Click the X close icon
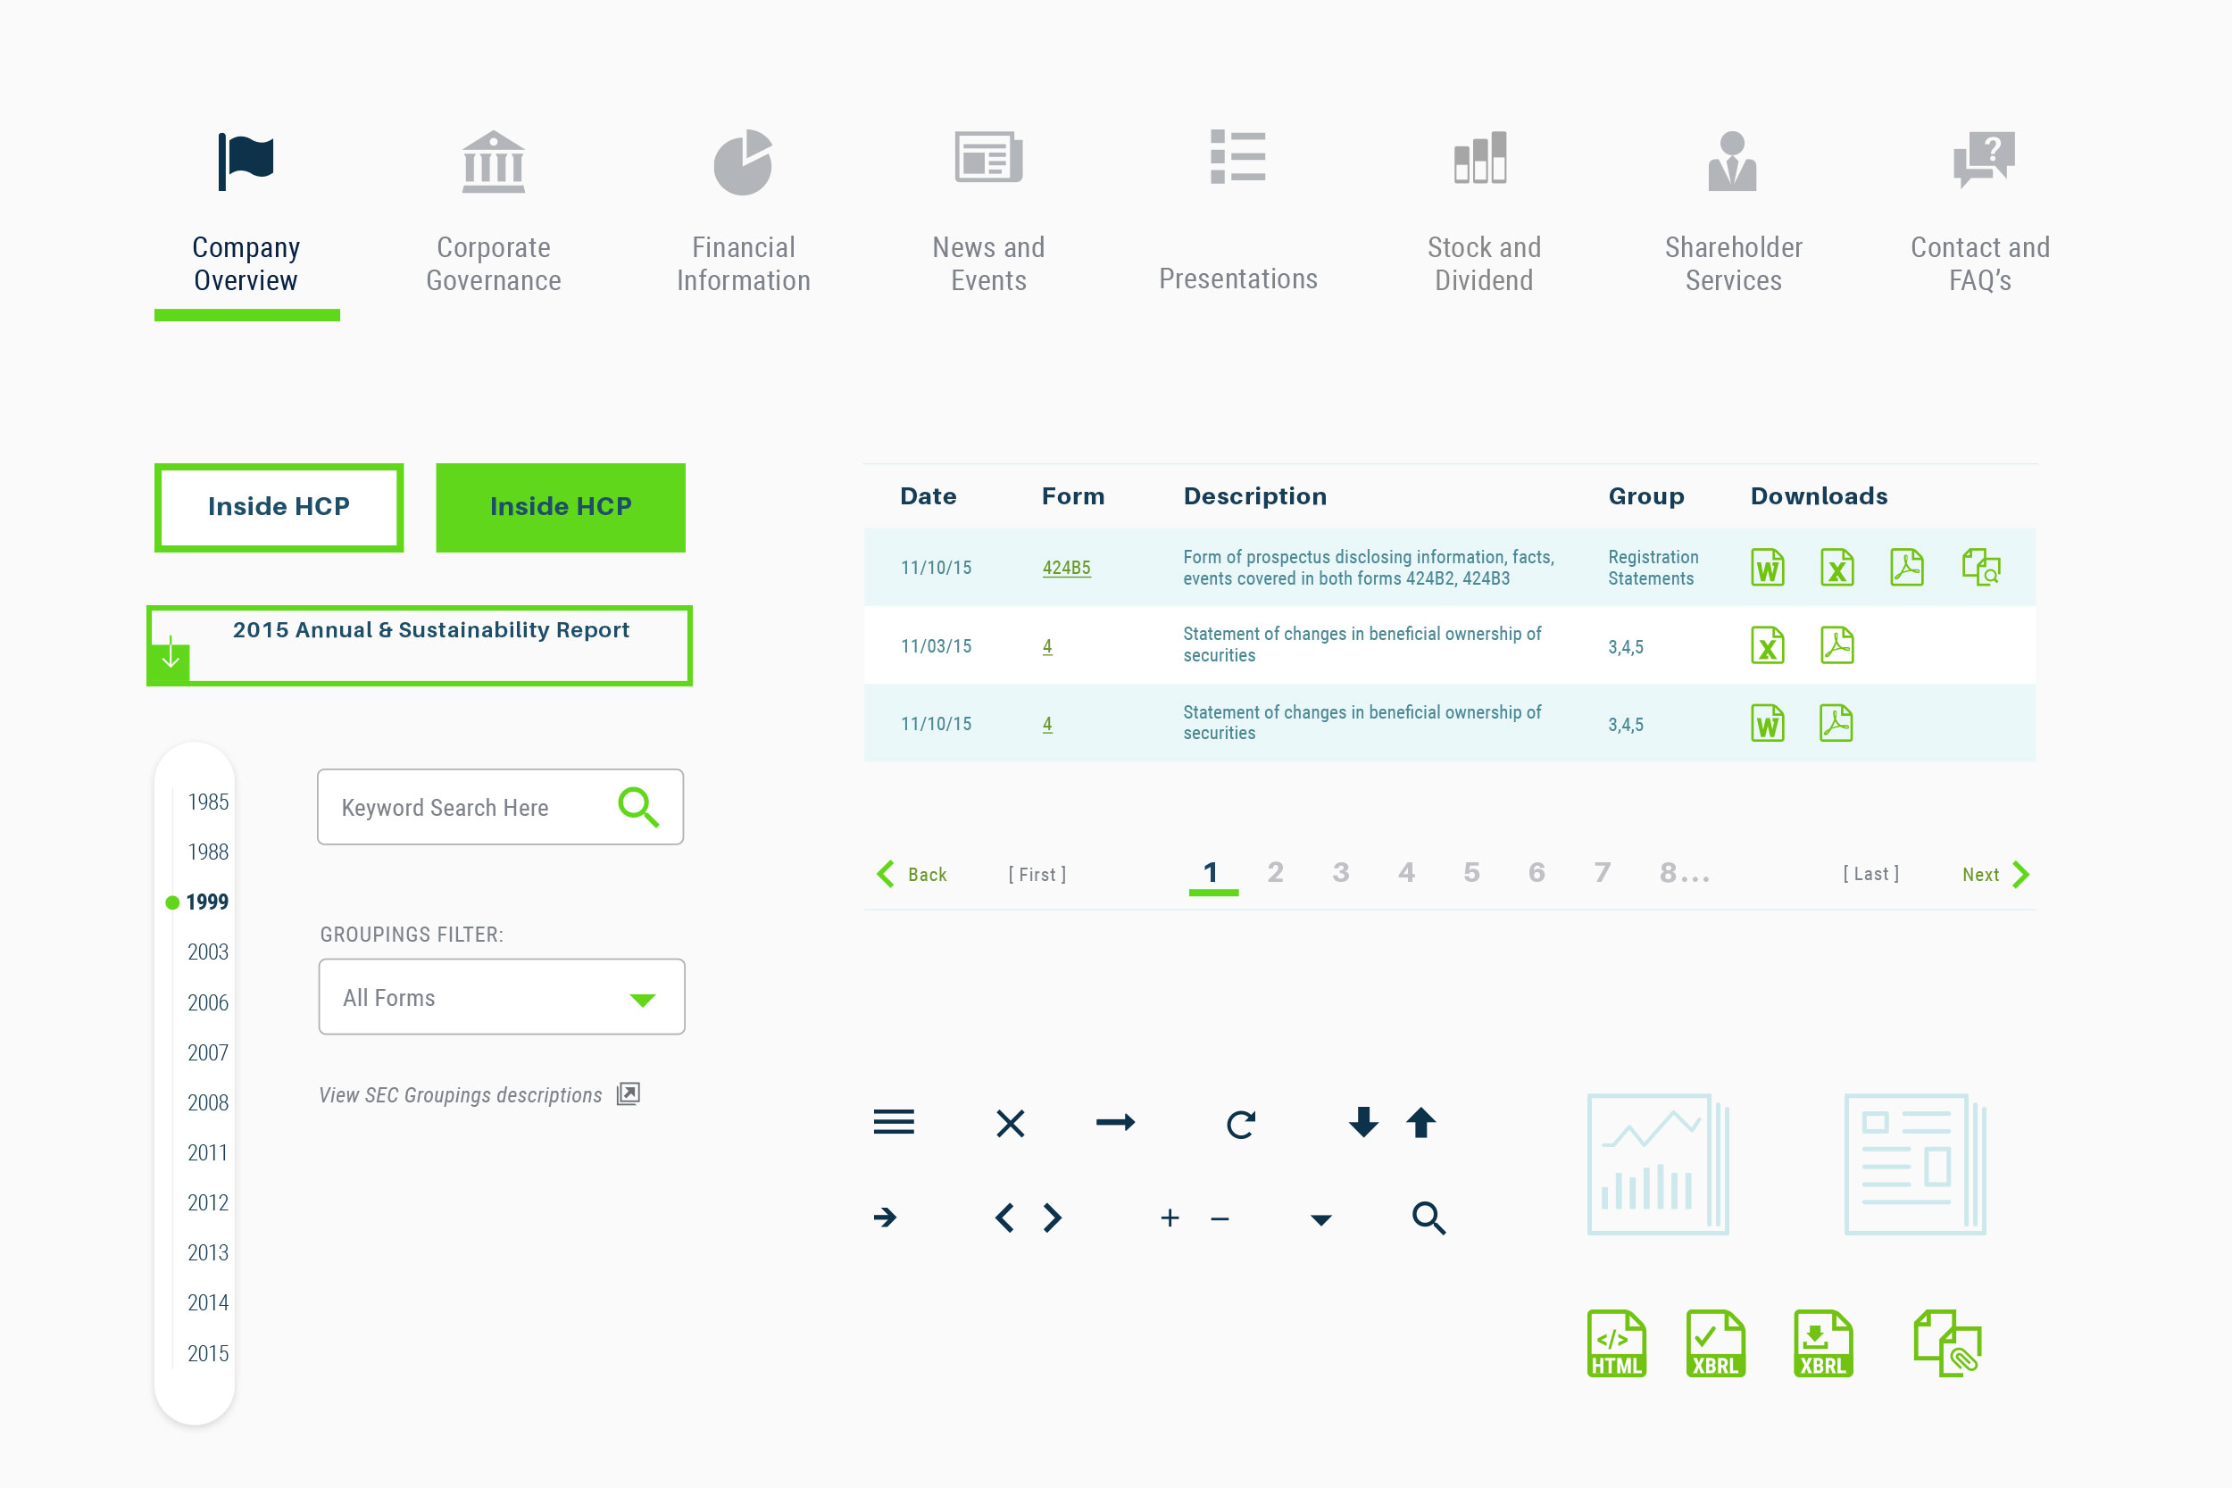 1011,1124
